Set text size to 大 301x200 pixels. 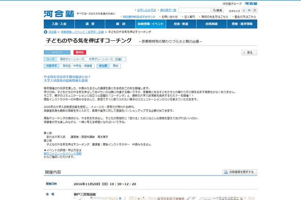click(255, 10)
